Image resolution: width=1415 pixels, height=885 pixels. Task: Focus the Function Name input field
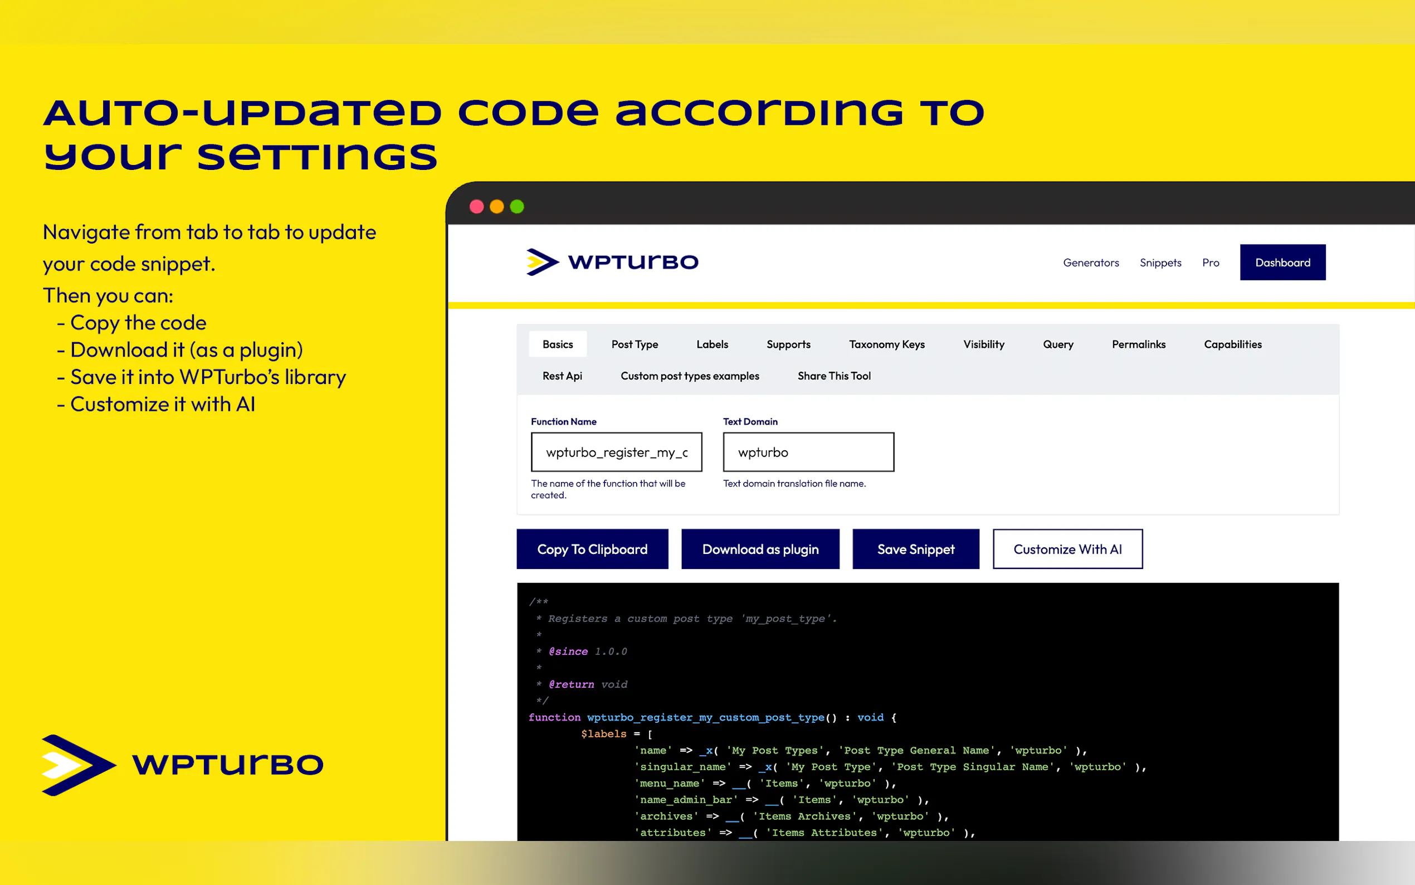coord(616,452)
